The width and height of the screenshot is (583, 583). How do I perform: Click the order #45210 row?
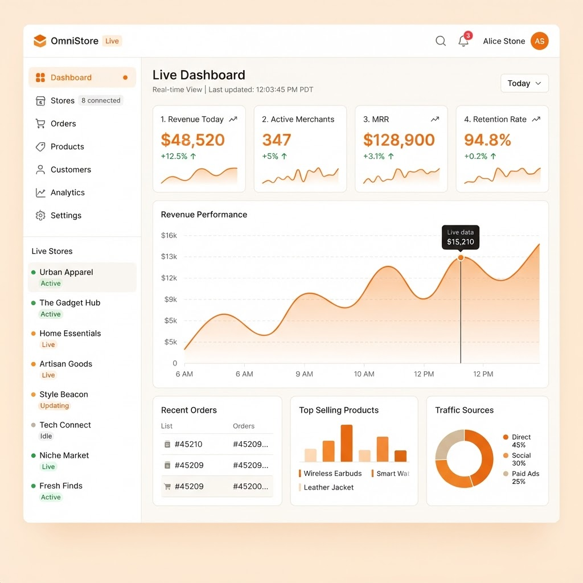[217, 444]
